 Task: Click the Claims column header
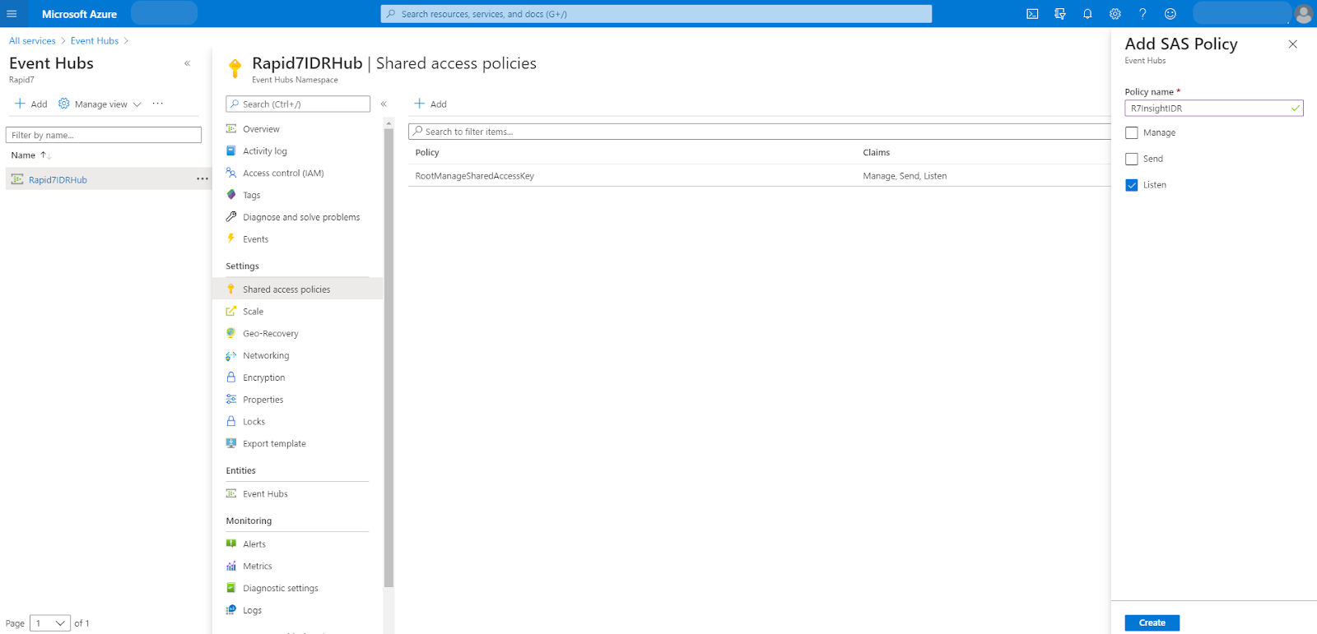point(876,152)
